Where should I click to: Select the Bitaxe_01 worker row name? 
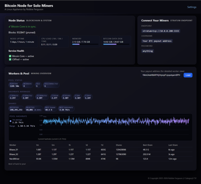click(14, 150)
